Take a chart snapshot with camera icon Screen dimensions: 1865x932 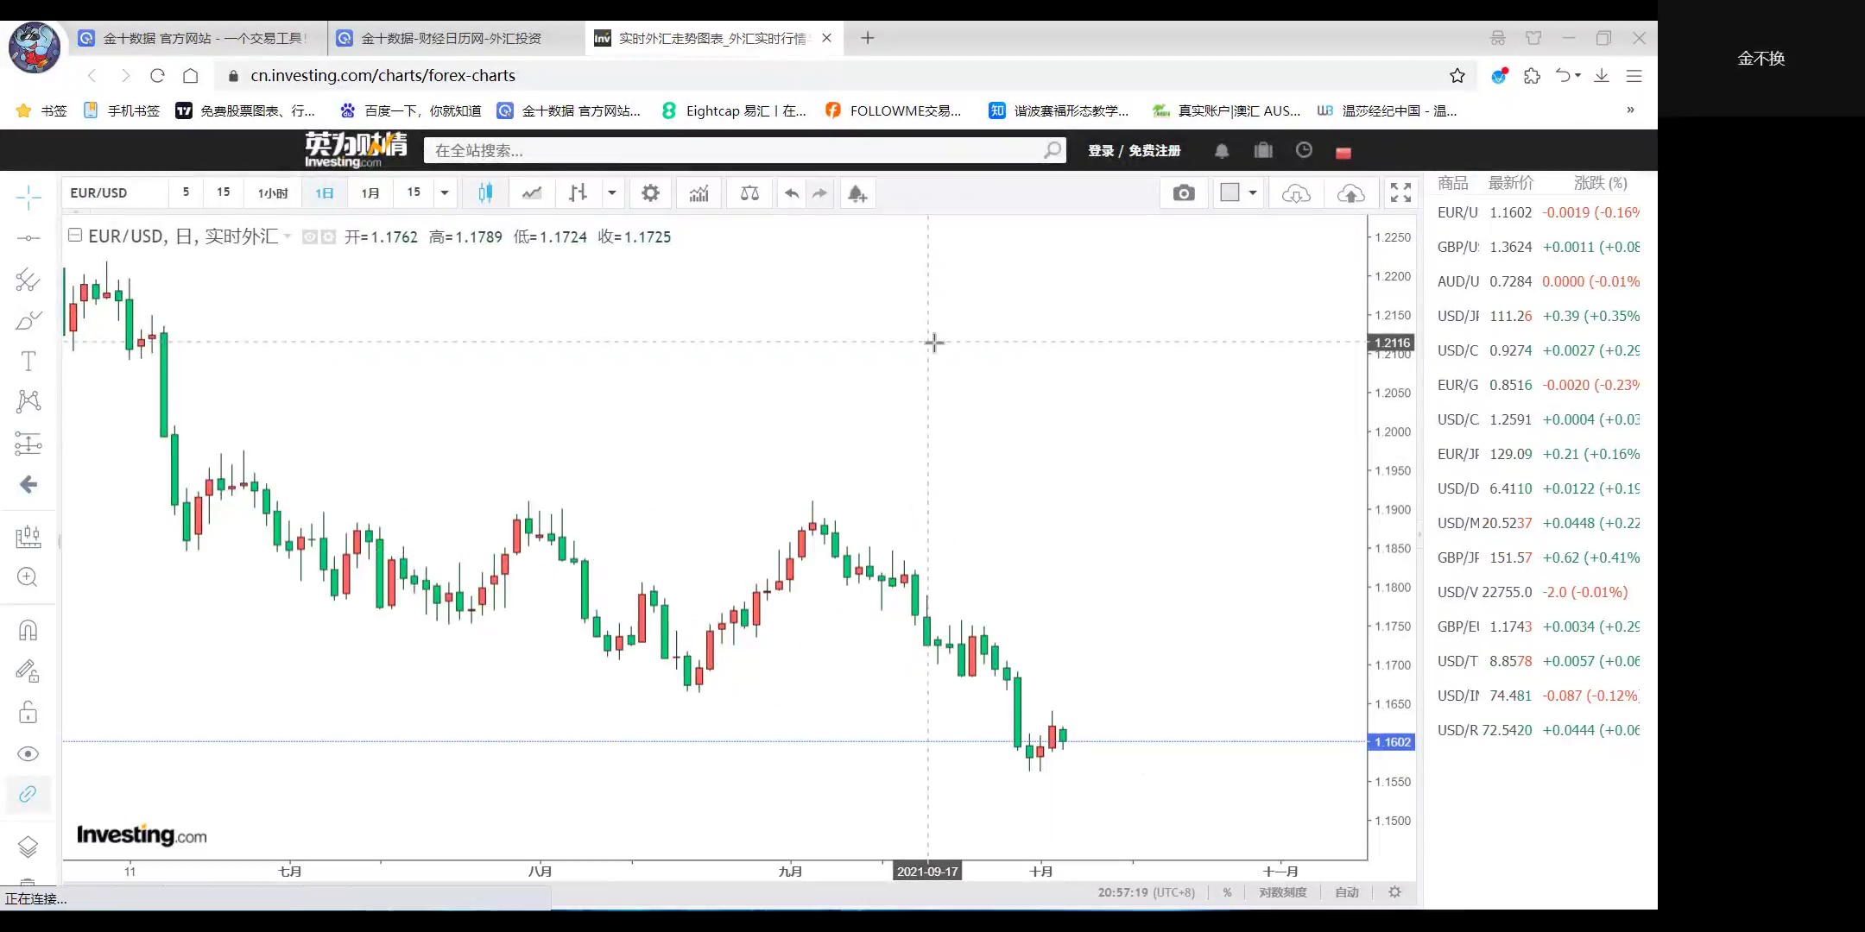point(1184,193)
